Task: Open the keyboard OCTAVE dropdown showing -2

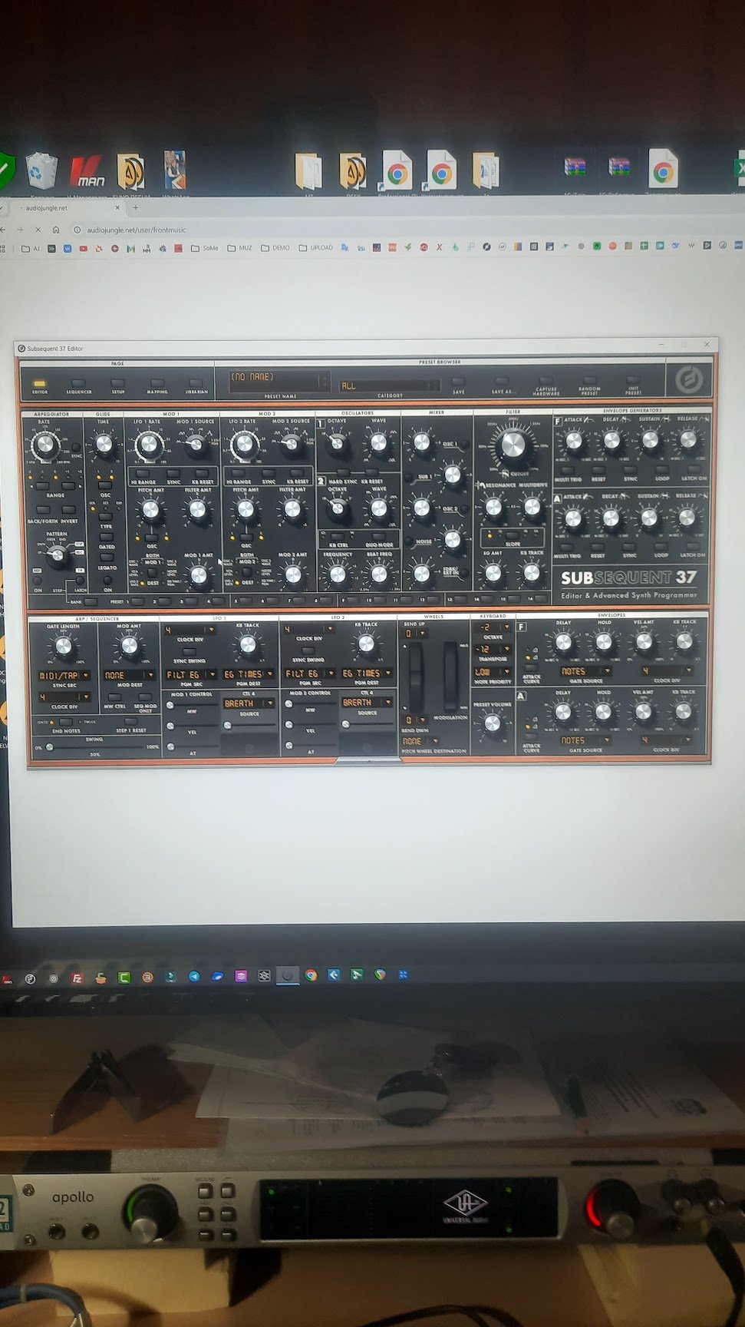Action: click(x=493, y=627)
